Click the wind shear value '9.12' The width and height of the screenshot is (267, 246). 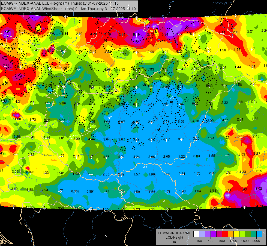pos(20,67)
